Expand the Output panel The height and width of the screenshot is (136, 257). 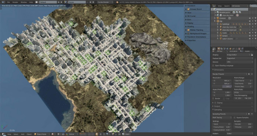pyautogui.click(x=232, y=106)
